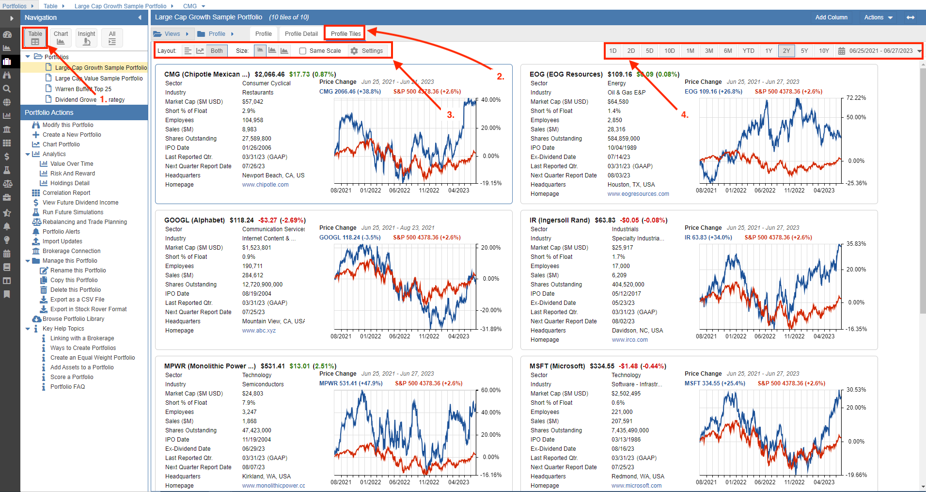Switch to the Profile tab

(x=263, y=34)
